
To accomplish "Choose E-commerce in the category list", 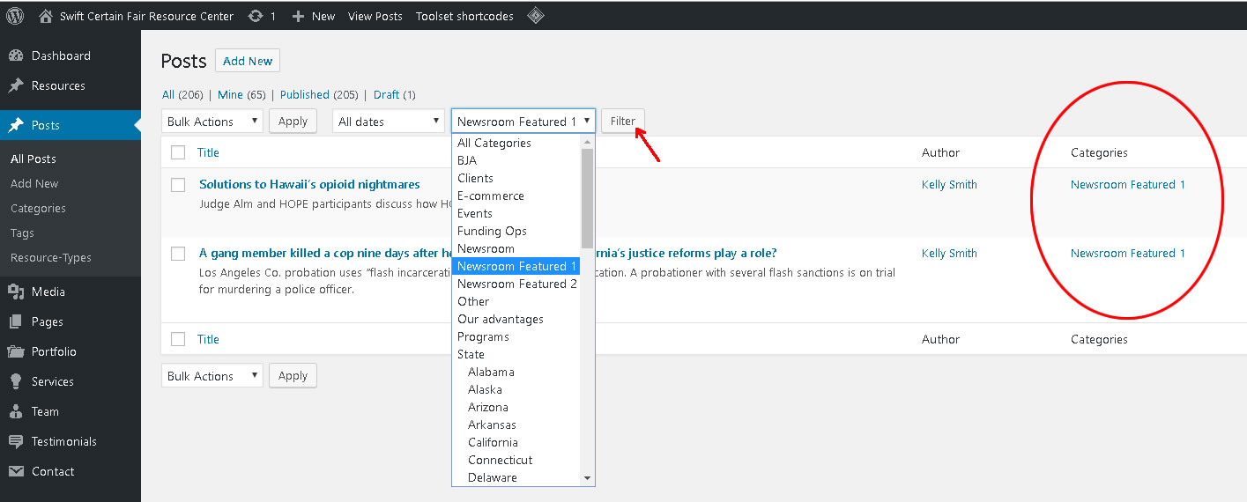I will point(516,196).
